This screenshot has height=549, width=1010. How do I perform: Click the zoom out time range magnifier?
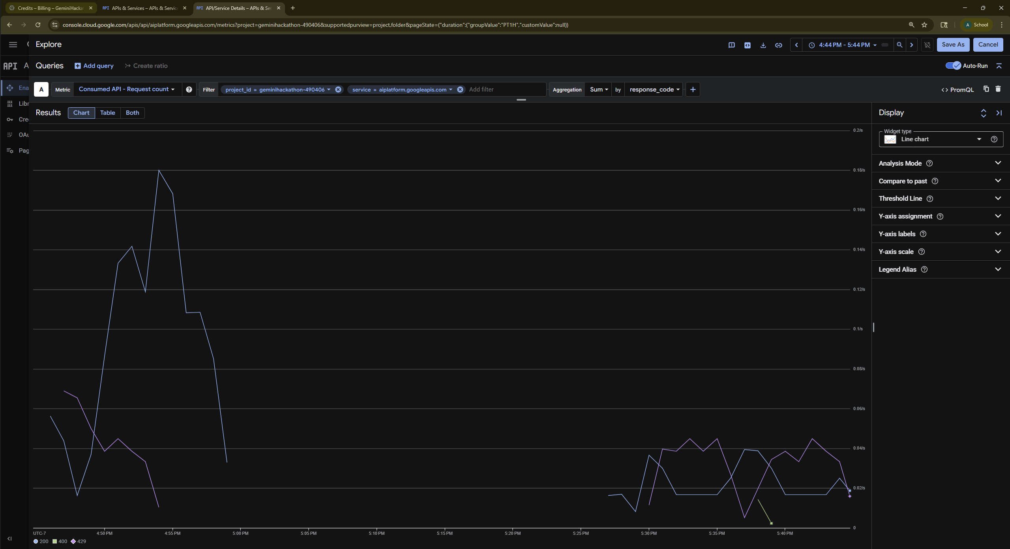coord(899,45)
